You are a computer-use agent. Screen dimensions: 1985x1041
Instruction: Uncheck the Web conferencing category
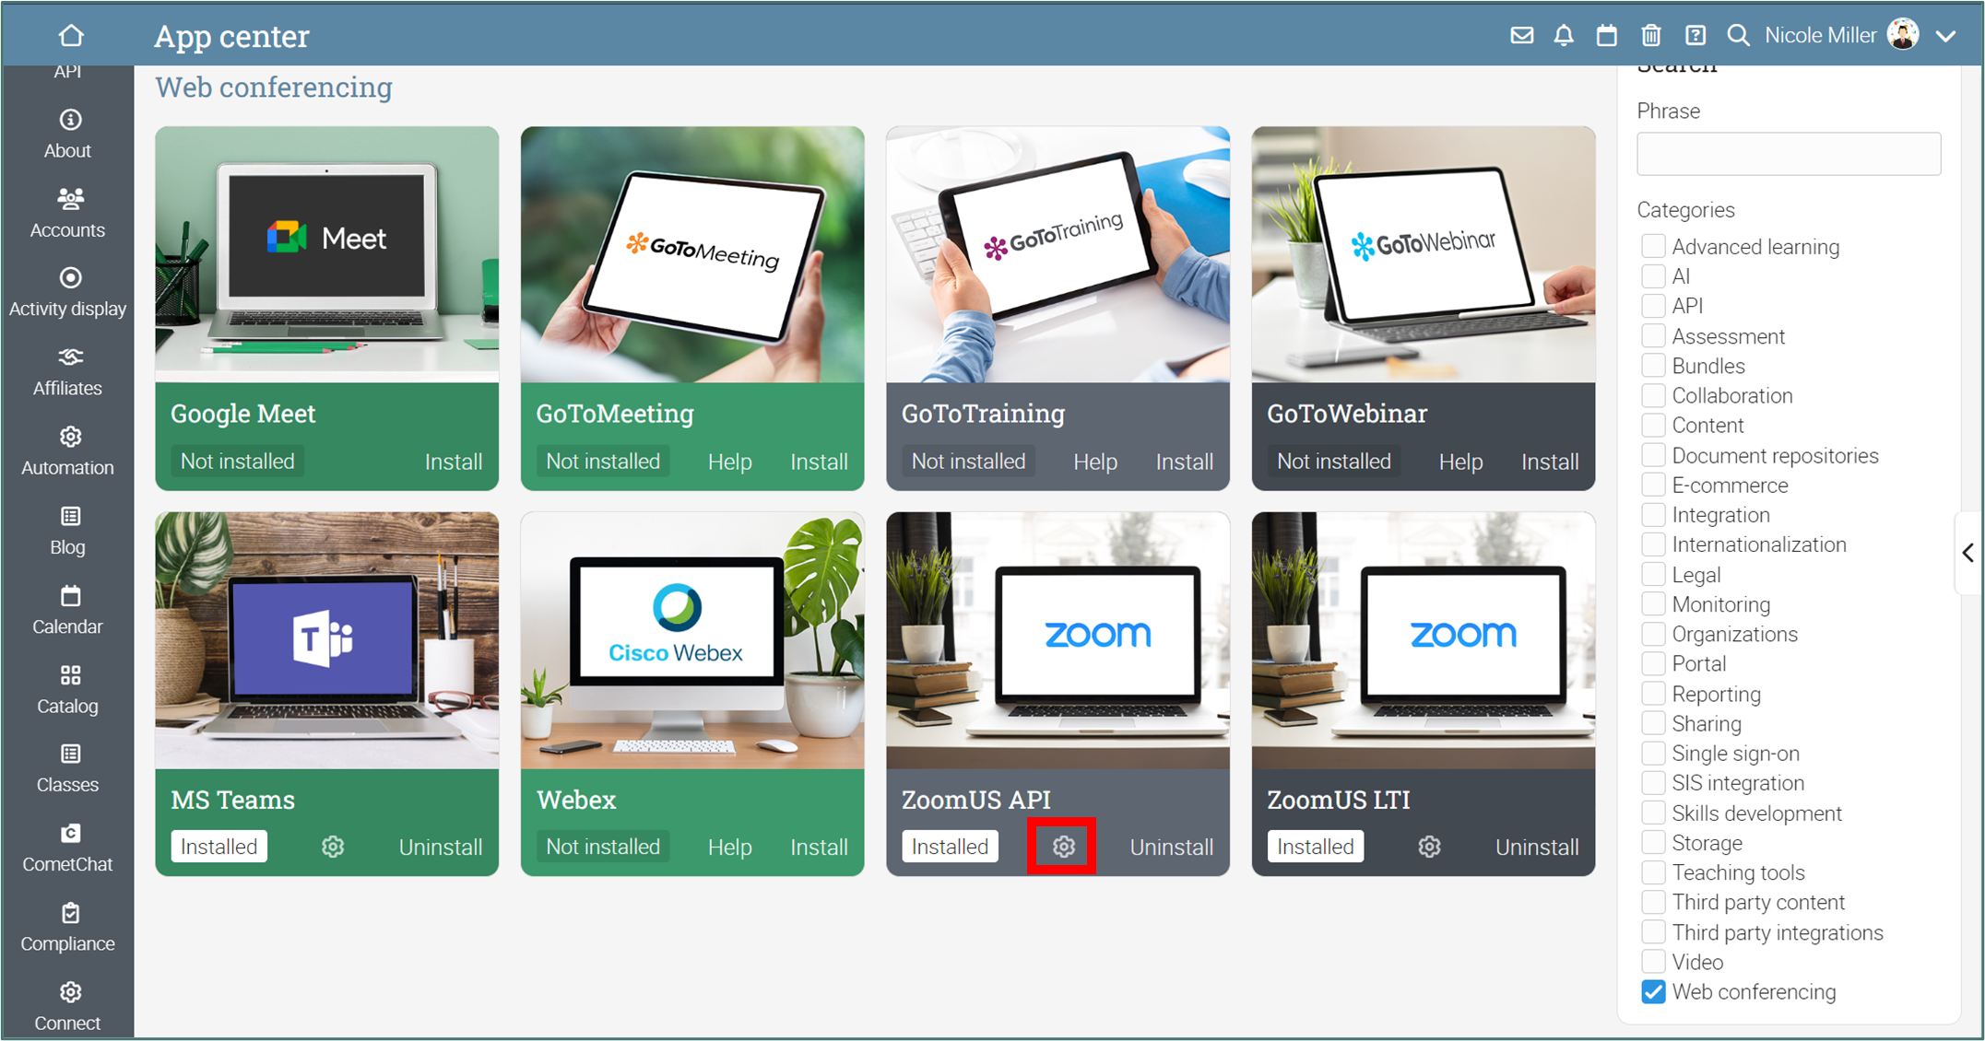[1653, 992]
